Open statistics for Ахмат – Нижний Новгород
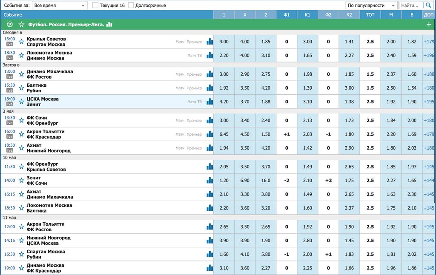The height and width of the screenshot is (275, 436). pos(209,148)
